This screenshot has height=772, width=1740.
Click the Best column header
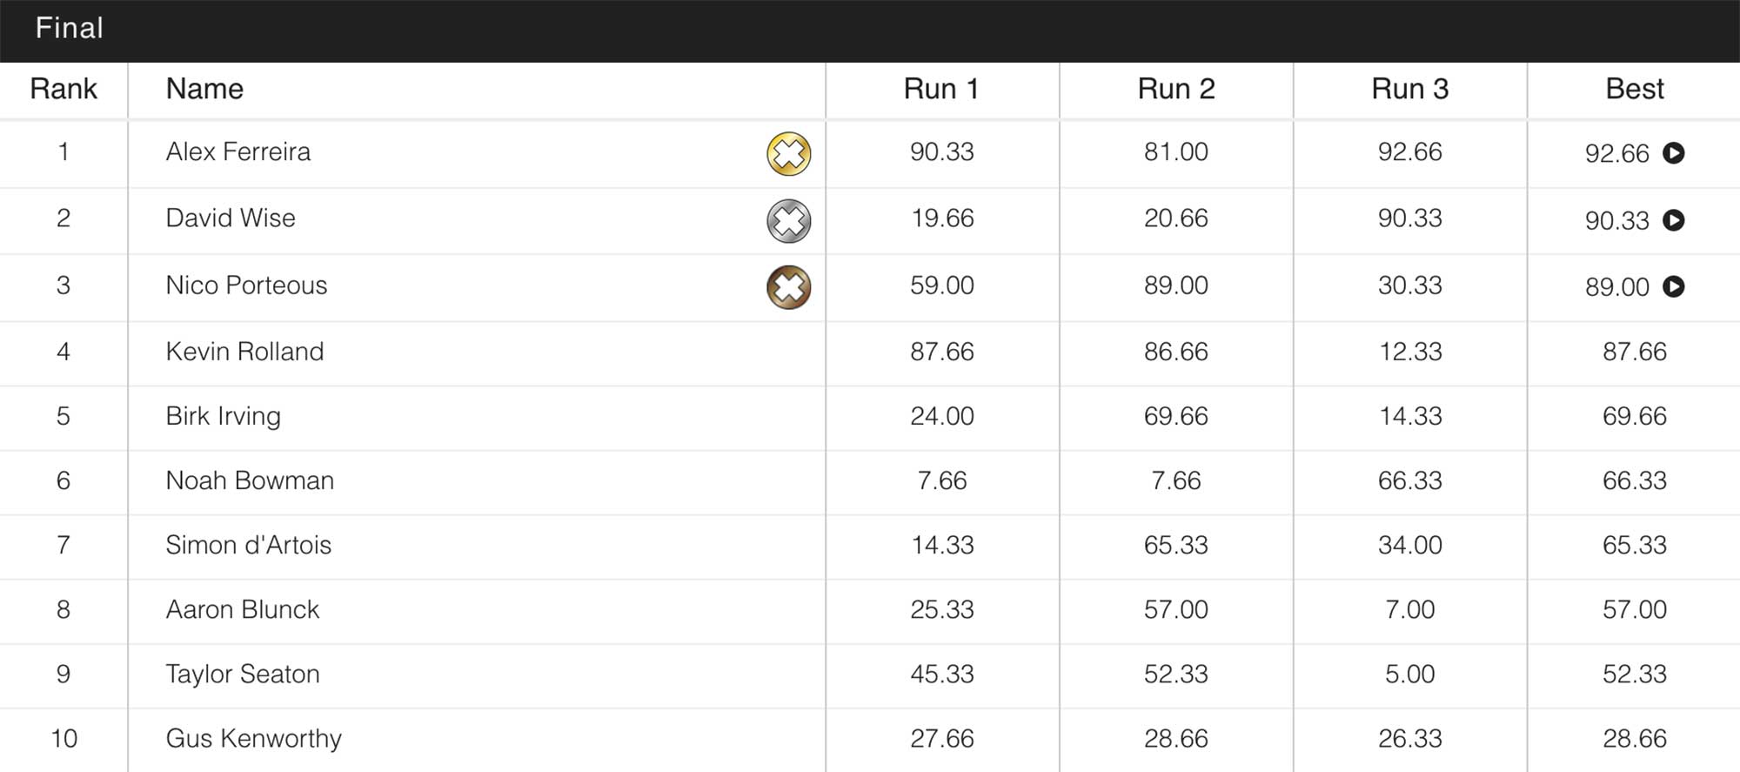click(1634, 89)
